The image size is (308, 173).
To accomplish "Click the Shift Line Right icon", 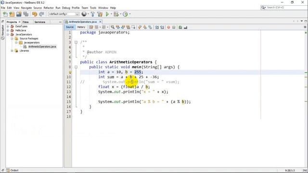I will (x=162, y=27).
